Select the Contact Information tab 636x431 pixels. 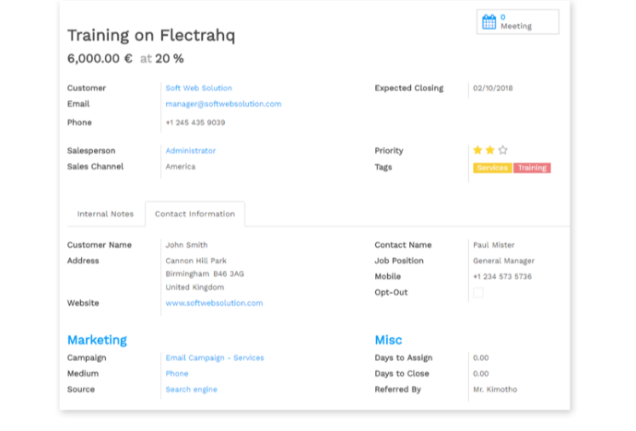[194, 214]
